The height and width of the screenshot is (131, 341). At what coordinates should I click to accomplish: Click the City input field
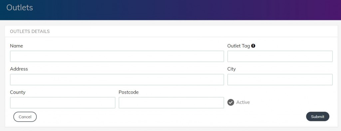[x=280, y=79]
